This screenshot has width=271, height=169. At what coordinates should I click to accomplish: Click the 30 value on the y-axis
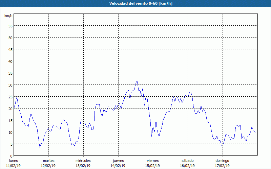pyautogui.click(x=11, y=85)
